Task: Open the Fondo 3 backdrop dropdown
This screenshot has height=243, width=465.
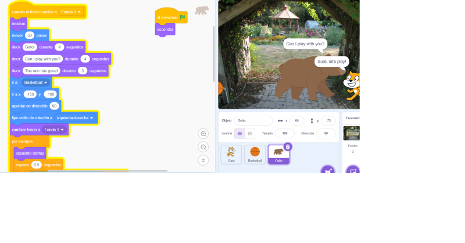Action: coord(72,12)
